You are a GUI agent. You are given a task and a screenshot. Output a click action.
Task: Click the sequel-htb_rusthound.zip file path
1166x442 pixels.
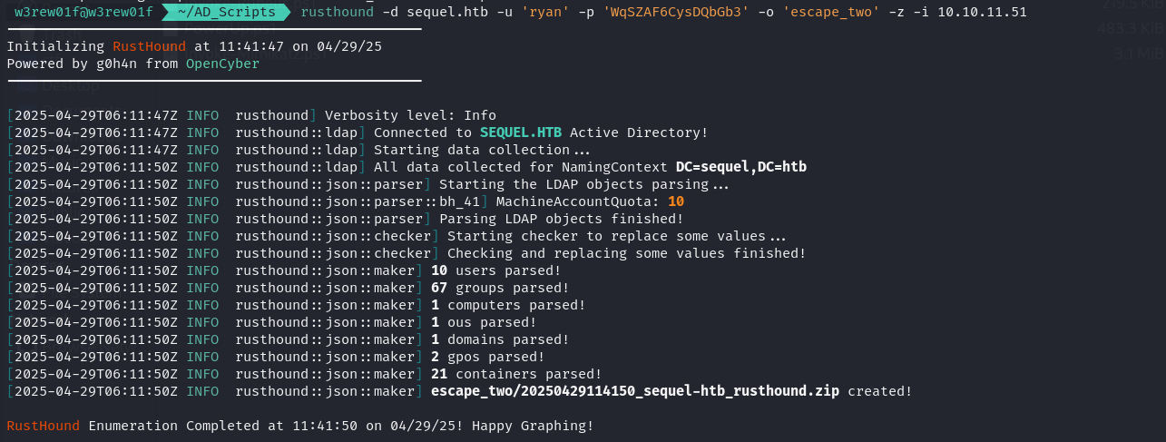[635, 391]
